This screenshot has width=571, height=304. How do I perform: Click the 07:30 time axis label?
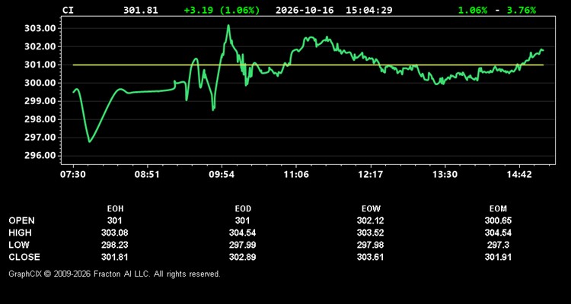click(73, 175)
